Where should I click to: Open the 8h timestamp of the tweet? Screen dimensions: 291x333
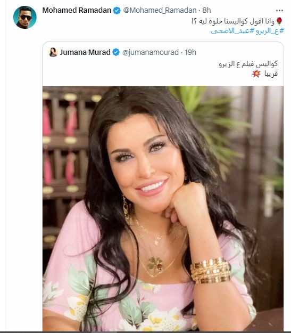tap(206, 10)
